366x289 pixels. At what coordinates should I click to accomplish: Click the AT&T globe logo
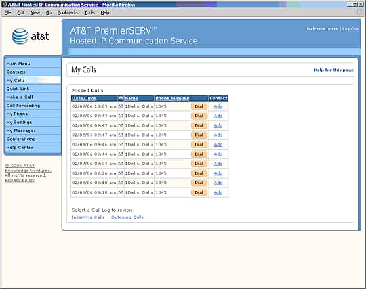click(x=20, y=37)
